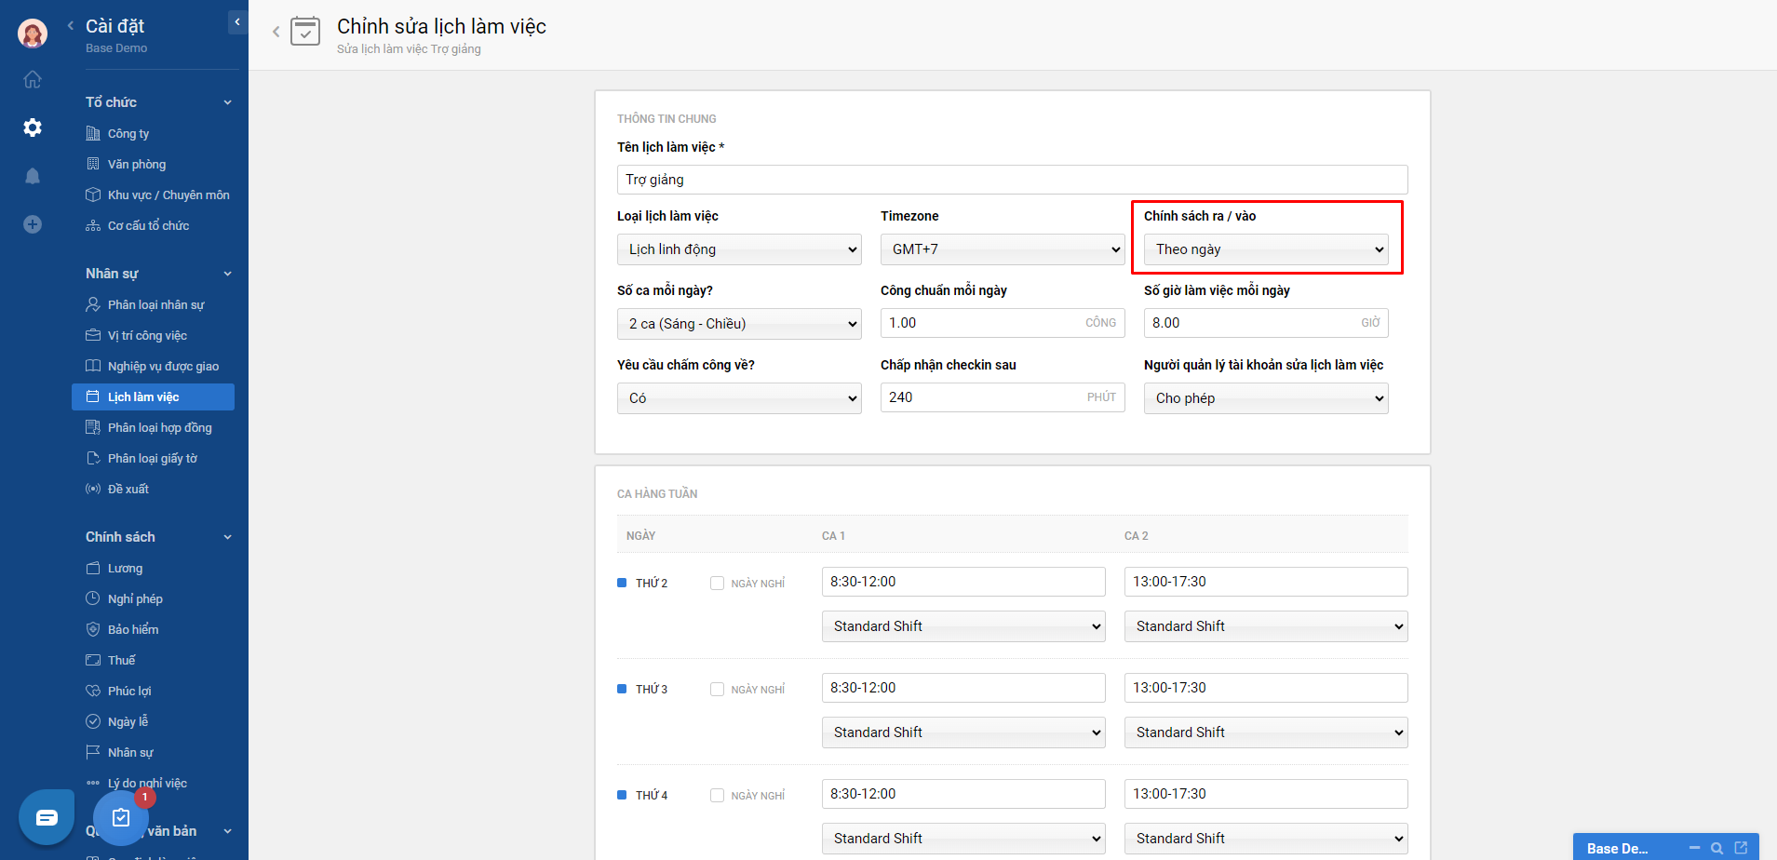Open Thứ 3 Ca 1 Standard Shift dropdown
Screen dimensions: 1777x860
pyautogui.click(x=963, y=732)
